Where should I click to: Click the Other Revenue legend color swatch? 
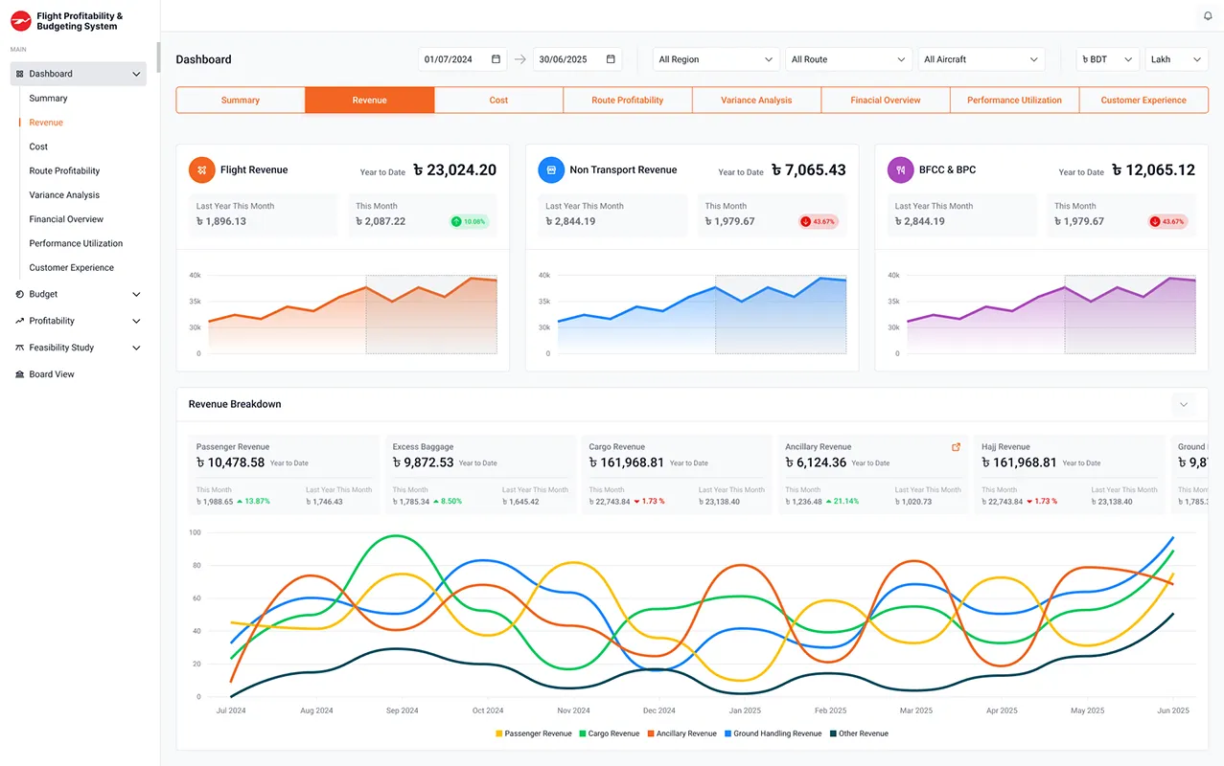click(833, 733)
